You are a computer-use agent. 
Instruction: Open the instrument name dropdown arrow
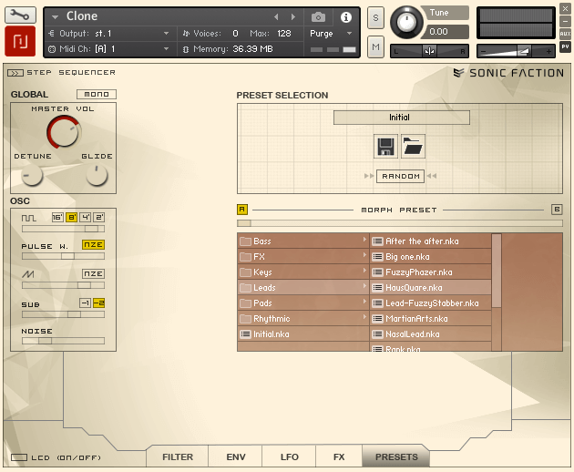point(55,16)
